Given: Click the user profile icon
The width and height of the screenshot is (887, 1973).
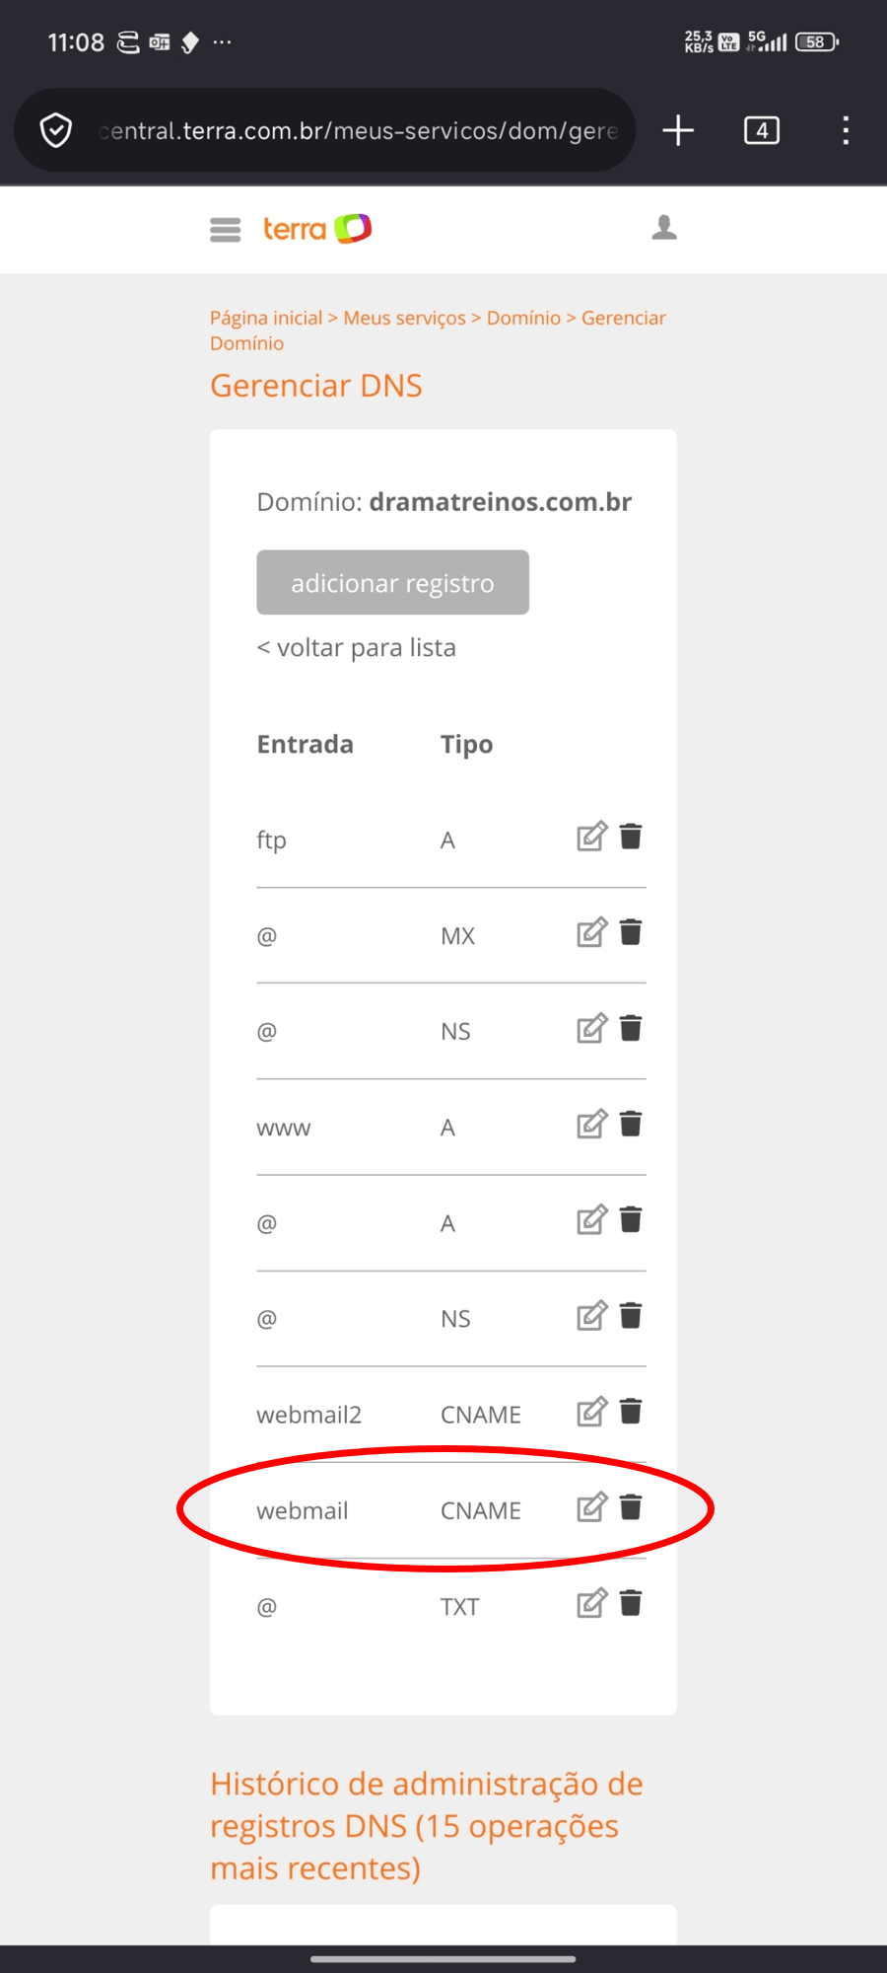Looking at the screenshot, I should tap(664, 228).
